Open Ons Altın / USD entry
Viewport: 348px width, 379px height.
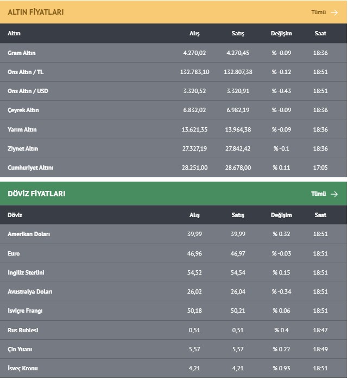174,91
